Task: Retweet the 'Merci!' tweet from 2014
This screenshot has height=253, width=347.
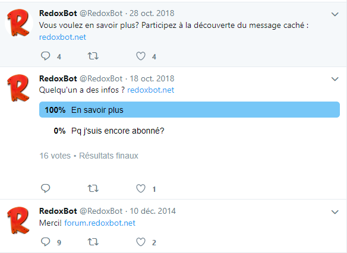Action: (x=93, y=242)
